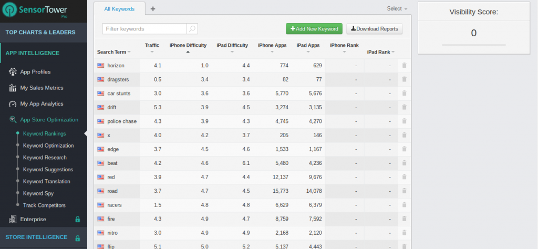The height and width of the screenshot is (249, 538).
Task: Click the Add New Keyword button
Action: 314,29
